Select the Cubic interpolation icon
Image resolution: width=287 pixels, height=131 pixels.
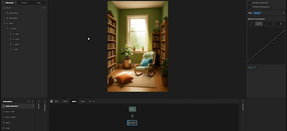pyautogui.click(x=266, y=24)
